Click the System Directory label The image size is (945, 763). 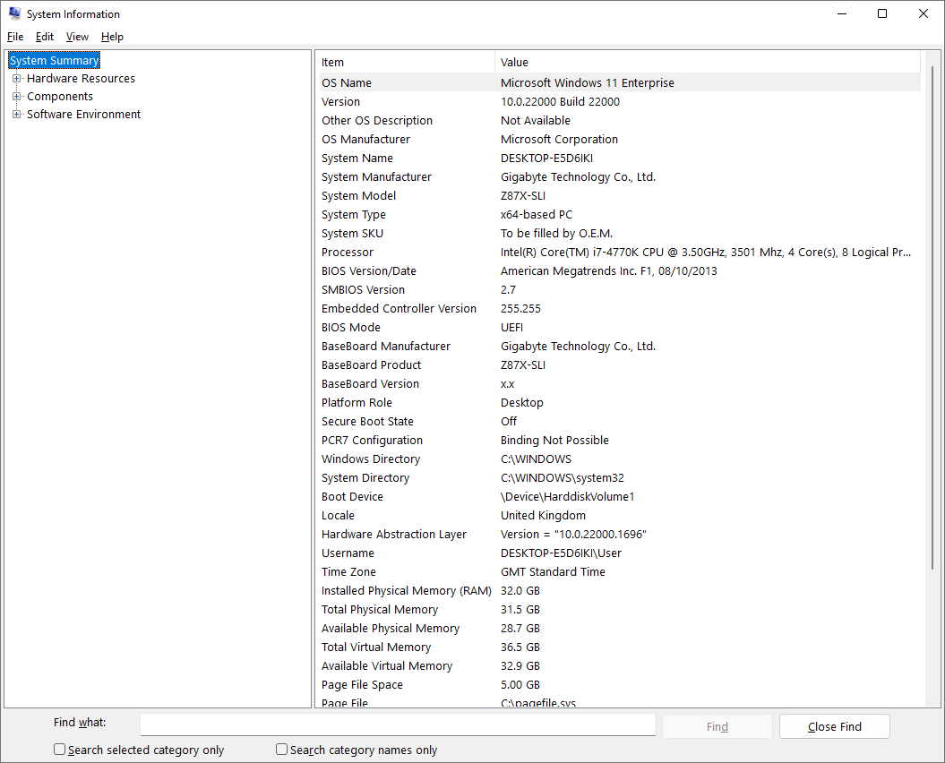[x=365, y=477]
